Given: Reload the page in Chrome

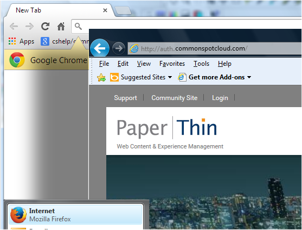Looking at the screenshot, I should coord(45,26).
